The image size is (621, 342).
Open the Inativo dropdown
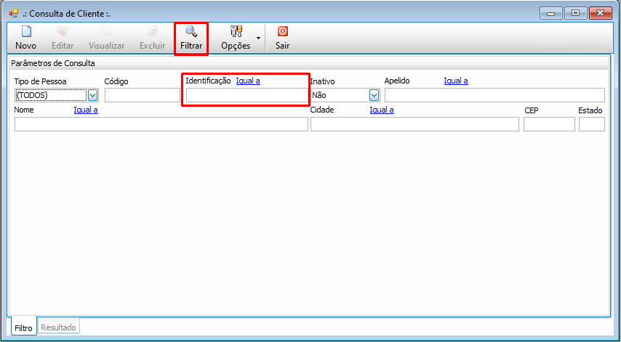(x=374, y=95)
